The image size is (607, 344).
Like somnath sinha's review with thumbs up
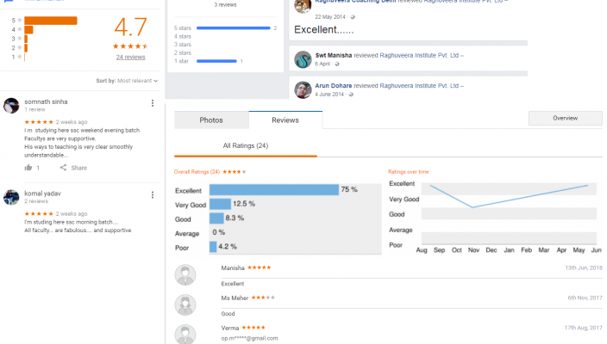coord(28,168)
